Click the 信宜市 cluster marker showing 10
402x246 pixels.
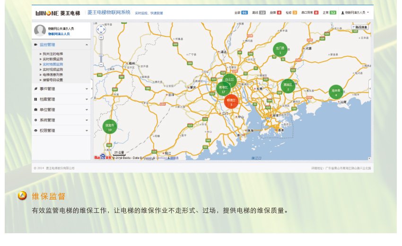point(110,127)
